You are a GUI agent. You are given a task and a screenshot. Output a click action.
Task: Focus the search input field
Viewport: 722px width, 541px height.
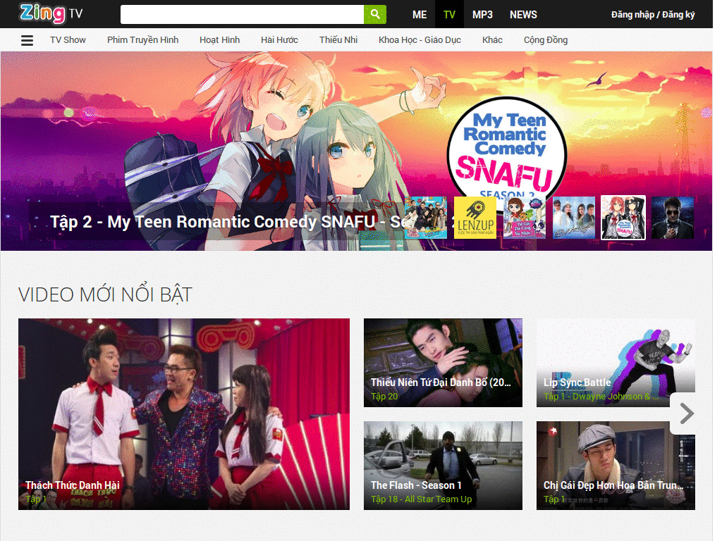(x=243, y=14)
